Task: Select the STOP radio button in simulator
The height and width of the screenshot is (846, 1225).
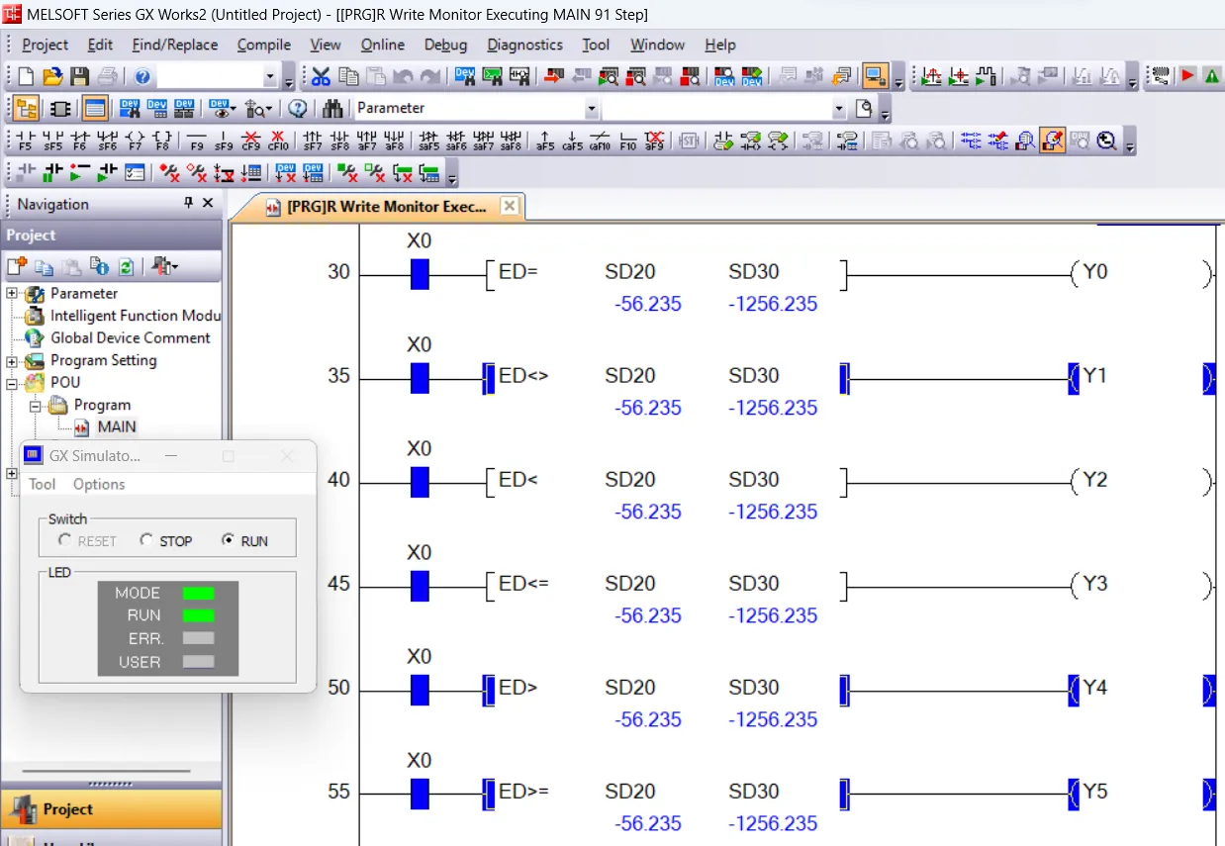Action: tap(146, 540)
